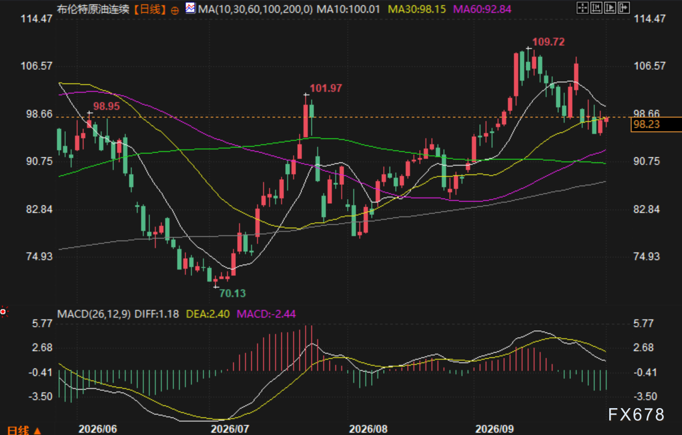Viewport: 682px width, 435px height.
Task: Click the MA indicator chart icon
Action: click(x=190, y=8)
